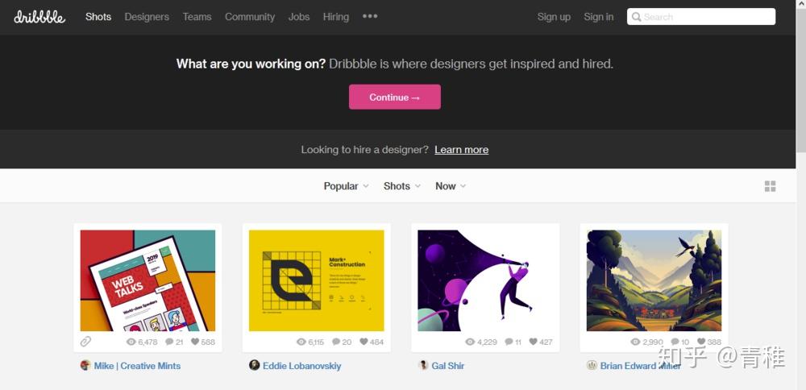Open the Jobs nav item

(x=299, y=16)
